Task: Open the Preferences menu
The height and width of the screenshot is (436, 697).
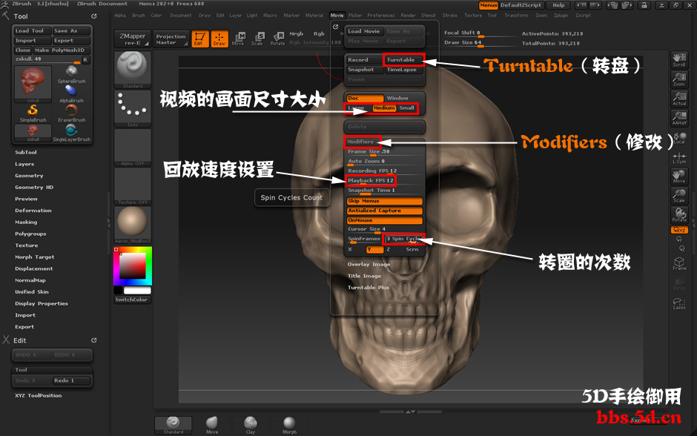Action: point(381,15)
